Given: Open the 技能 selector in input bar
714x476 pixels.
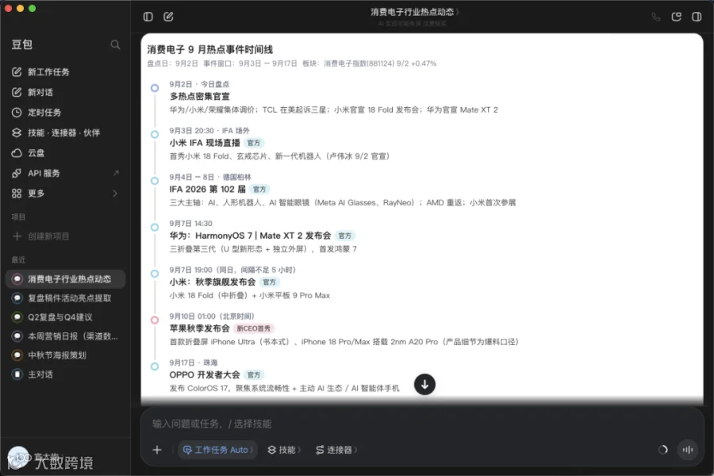Looking at the screenshot, I should pos(284,450).
